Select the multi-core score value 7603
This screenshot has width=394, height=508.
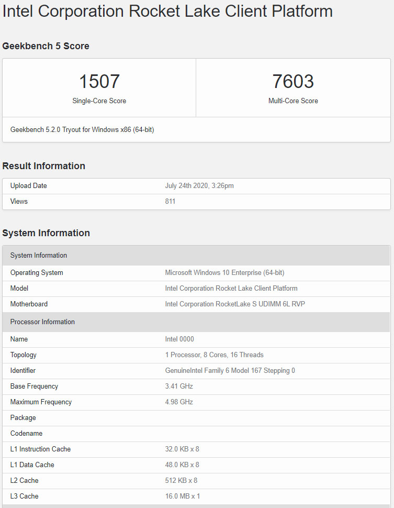[x=293, y=81]
